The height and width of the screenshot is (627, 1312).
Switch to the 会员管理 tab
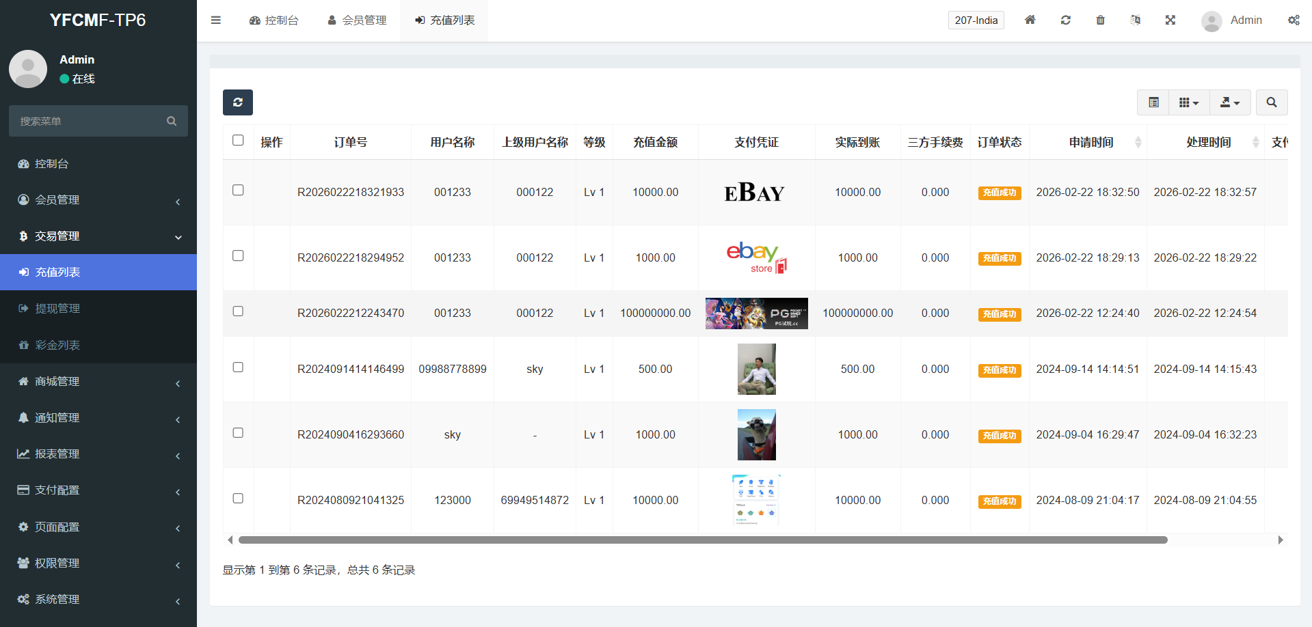(358, 20)
